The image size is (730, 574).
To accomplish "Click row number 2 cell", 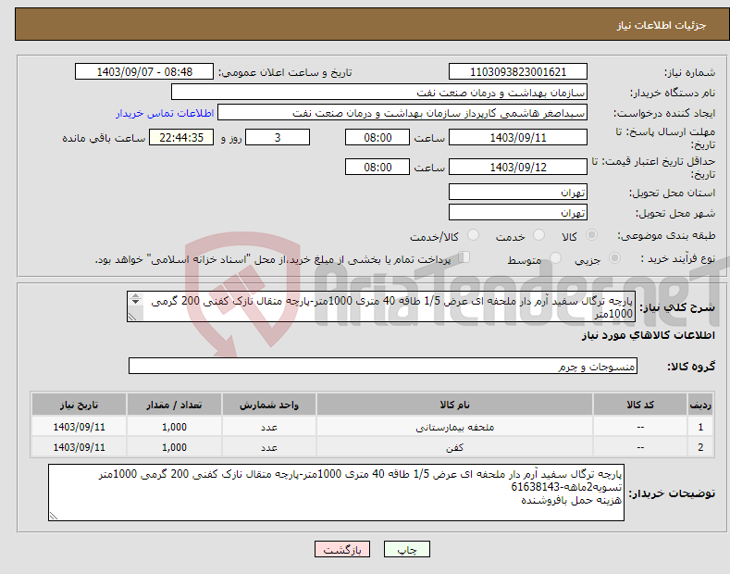I will tap(700, 447).
